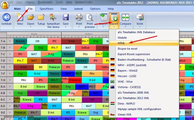Choose Baden-Wurttemberg Schulkartei export
The height and width of the screenshot is (120, 194).
pos(144,60)
